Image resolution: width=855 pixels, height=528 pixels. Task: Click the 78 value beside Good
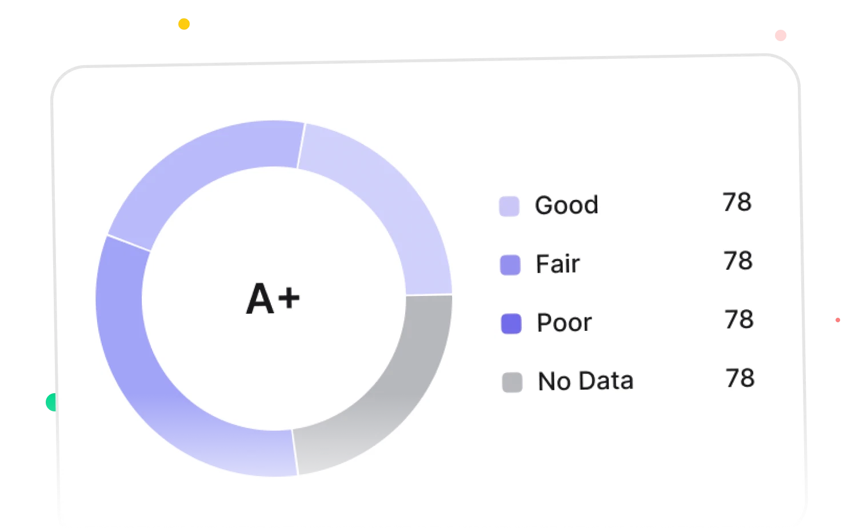[x=737, y=202]
